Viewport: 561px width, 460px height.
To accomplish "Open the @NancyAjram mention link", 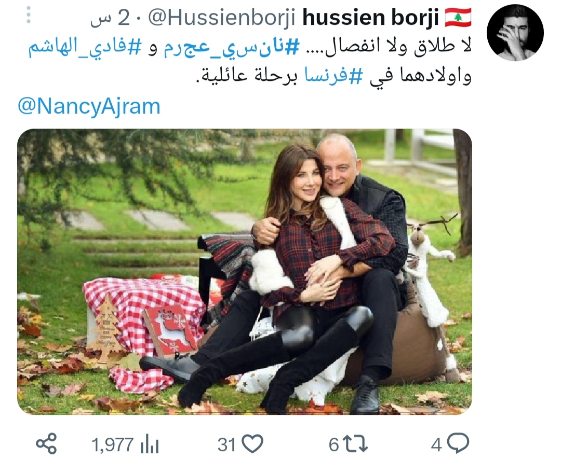I will click(89, 106).
